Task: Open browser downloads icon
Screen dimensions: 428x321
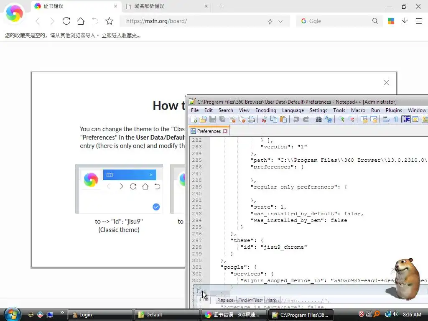Action: click(405, 21)
